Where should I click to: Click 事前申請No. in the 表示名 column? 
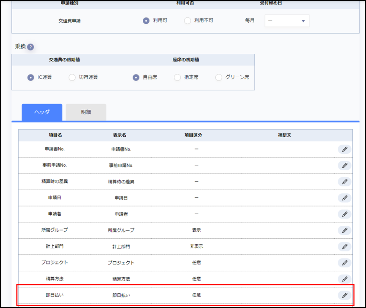click(121, 165)
